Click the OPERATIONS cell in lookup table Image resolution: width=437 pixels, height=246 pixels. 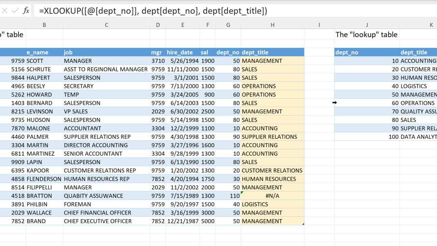[417, 103]
